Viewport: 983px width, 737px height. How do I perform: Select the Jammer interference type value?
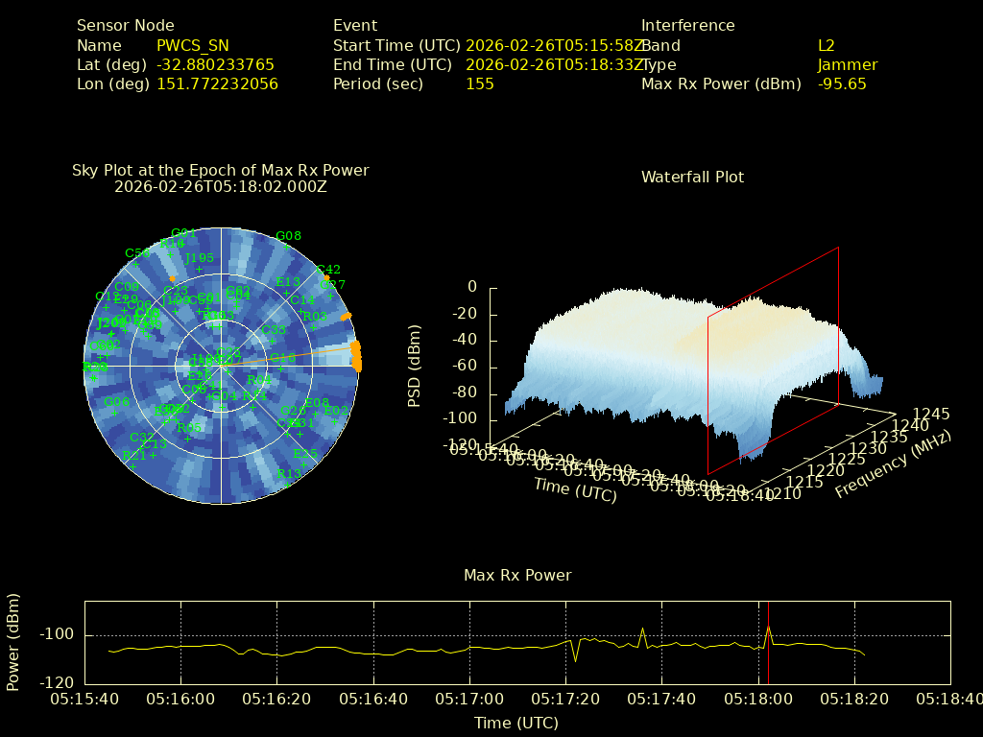coord(848,64)
